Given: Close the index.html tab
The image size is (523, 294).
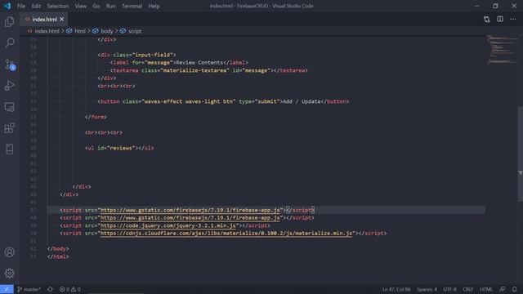Looking at the screenshot, I should pyautogui.click(x=62, y=20).
